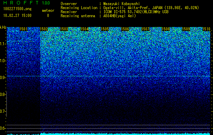Click the 1.0 frequency axis label

coord(2,61)
